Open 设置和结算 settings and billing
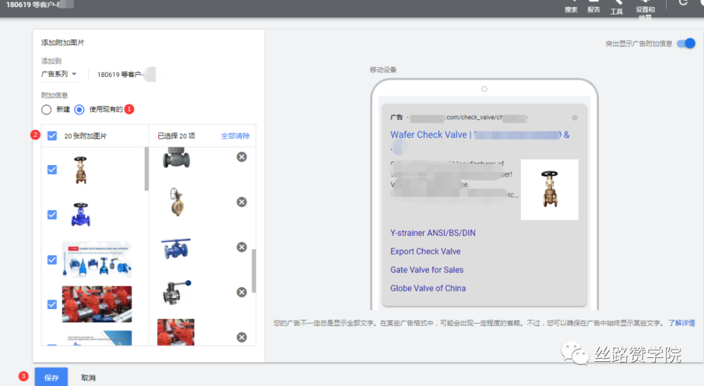This screenshot has width=704, height=386. click(x=645, y=9)
